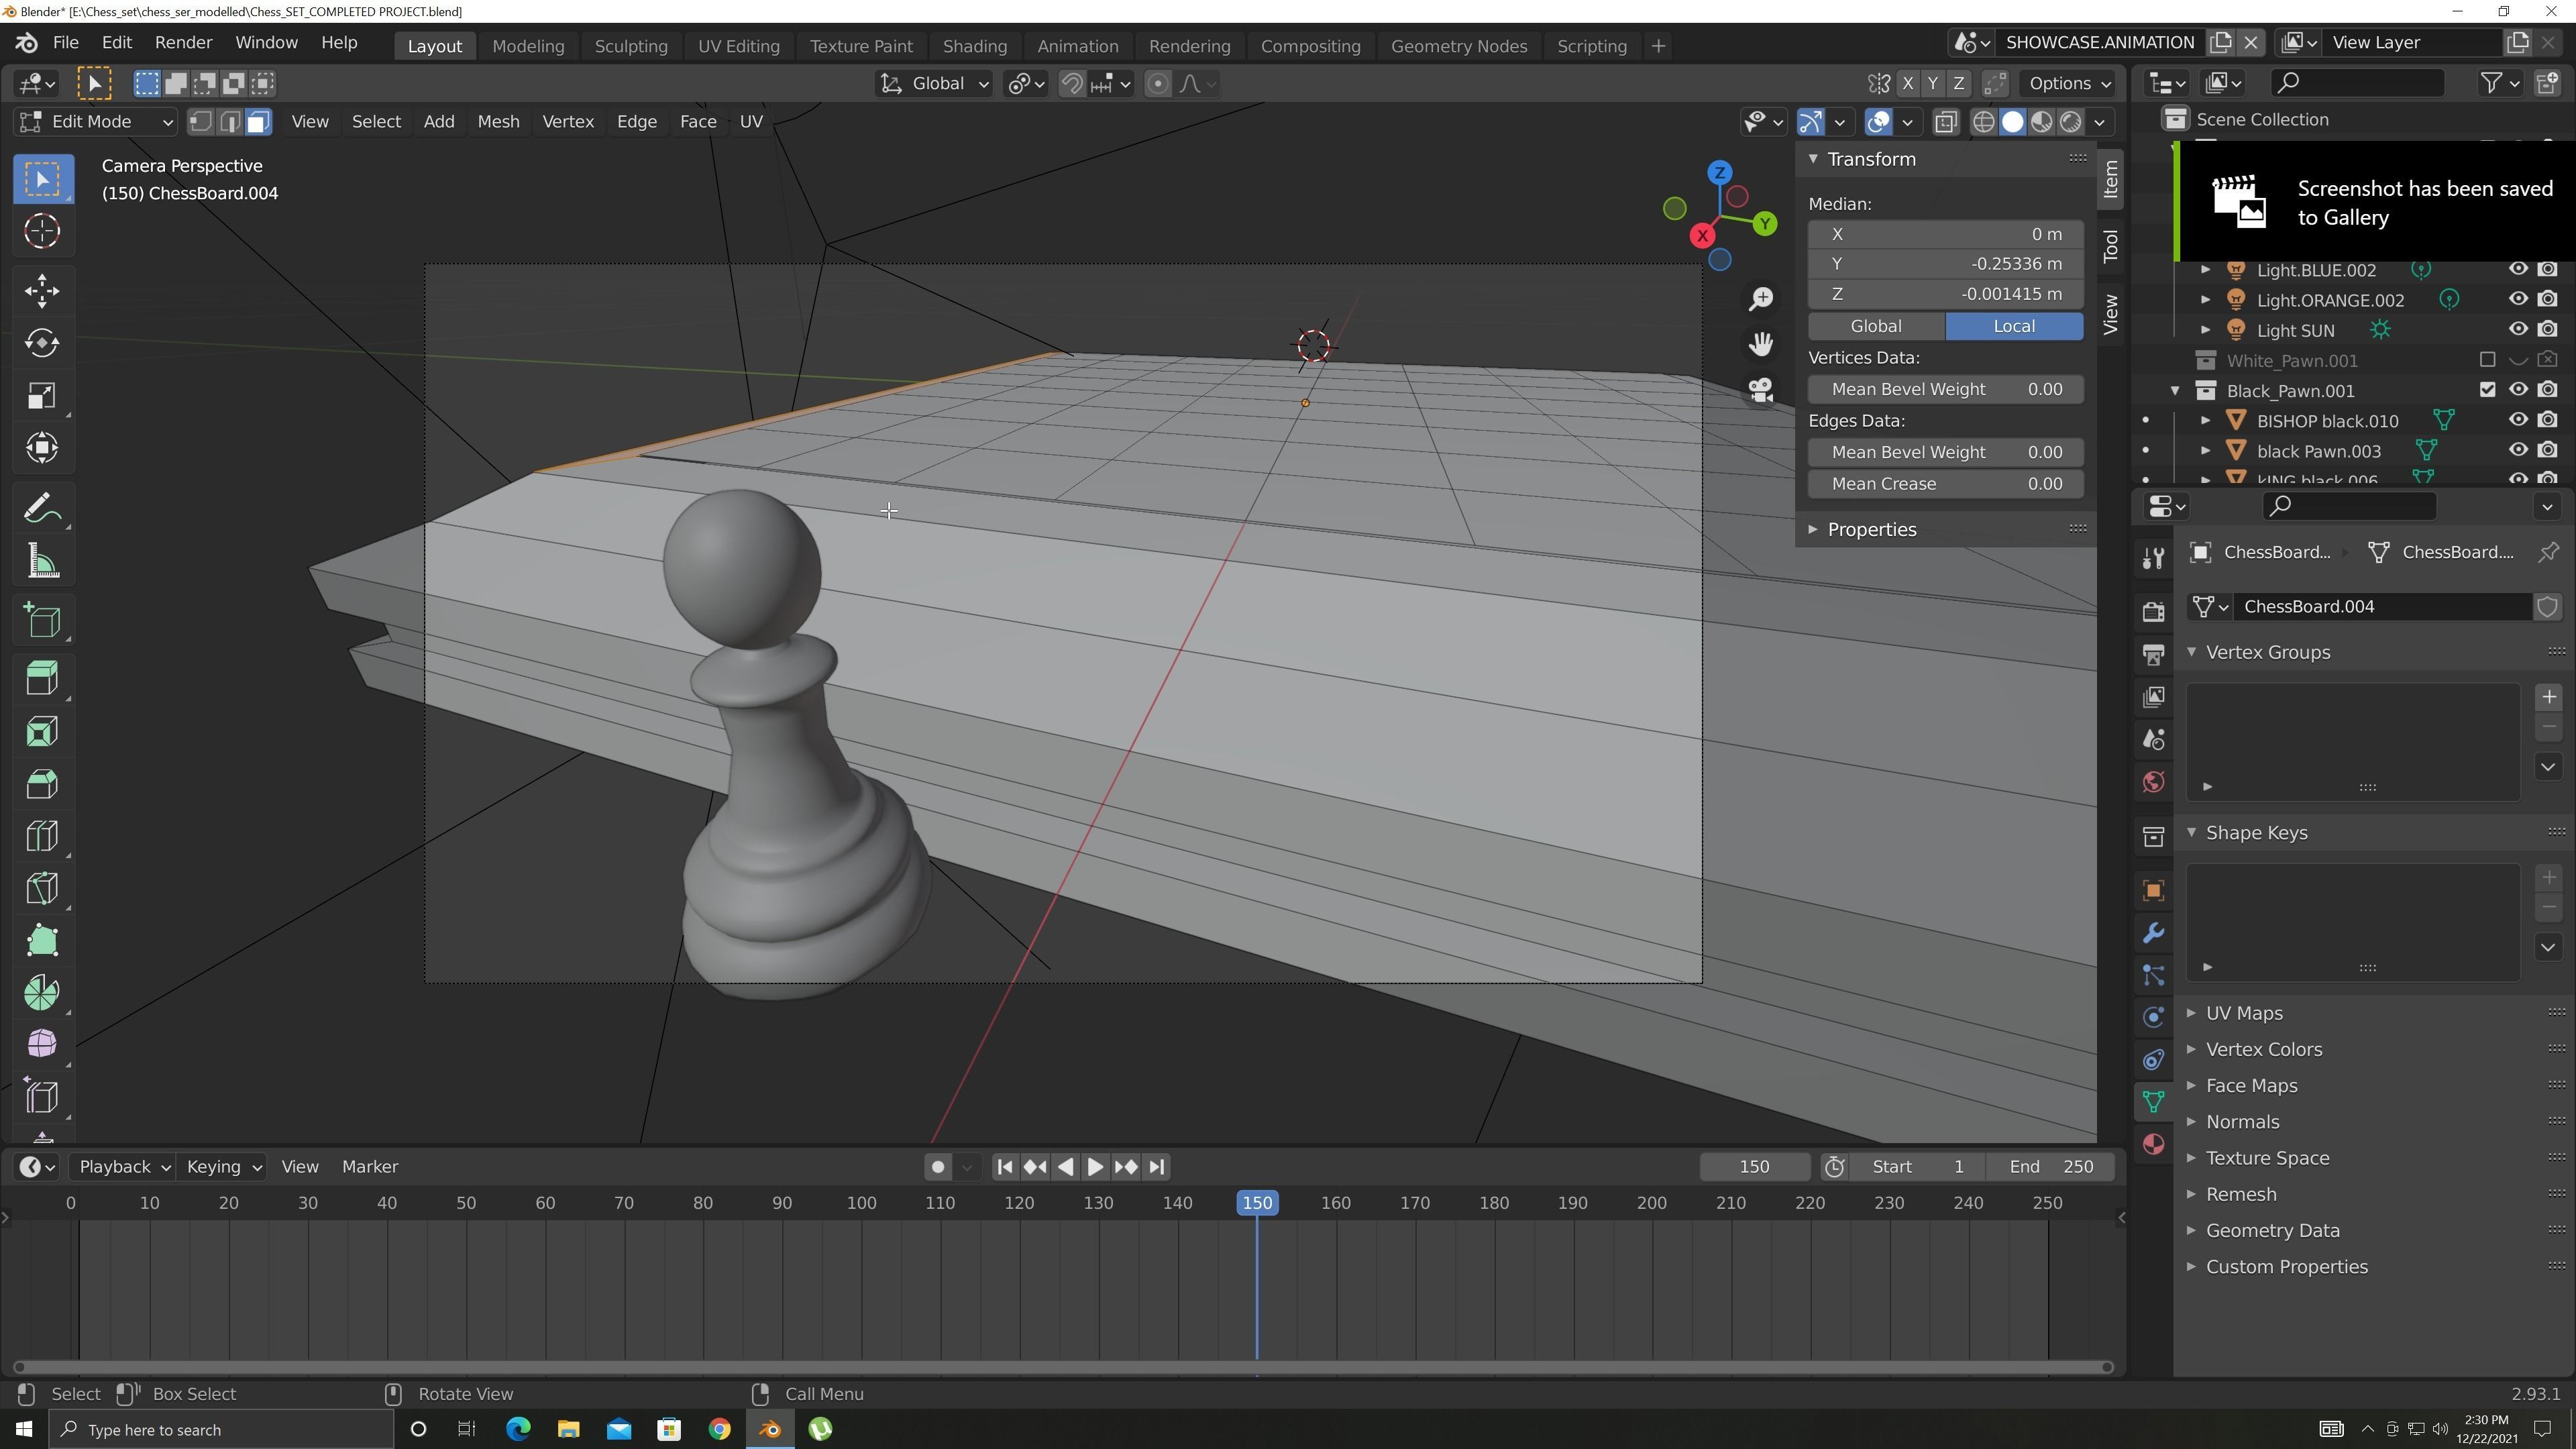Toggle Black_Pawn.001 collection checkbox
Image resolution: width=2576 pixels, height=1449 pixels.
coord(2487,390)
